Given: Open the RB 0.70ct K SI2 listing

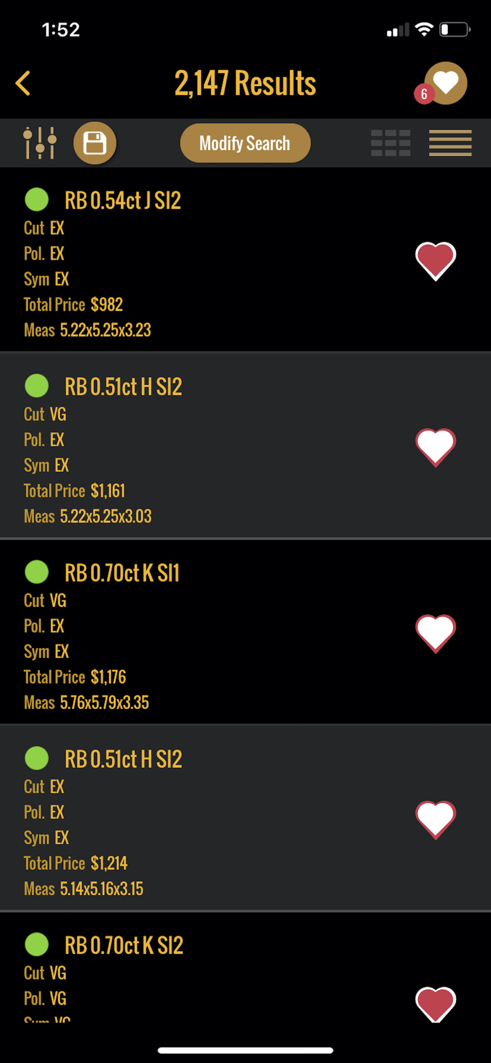Looking at the screenshot, I should 124,946.
